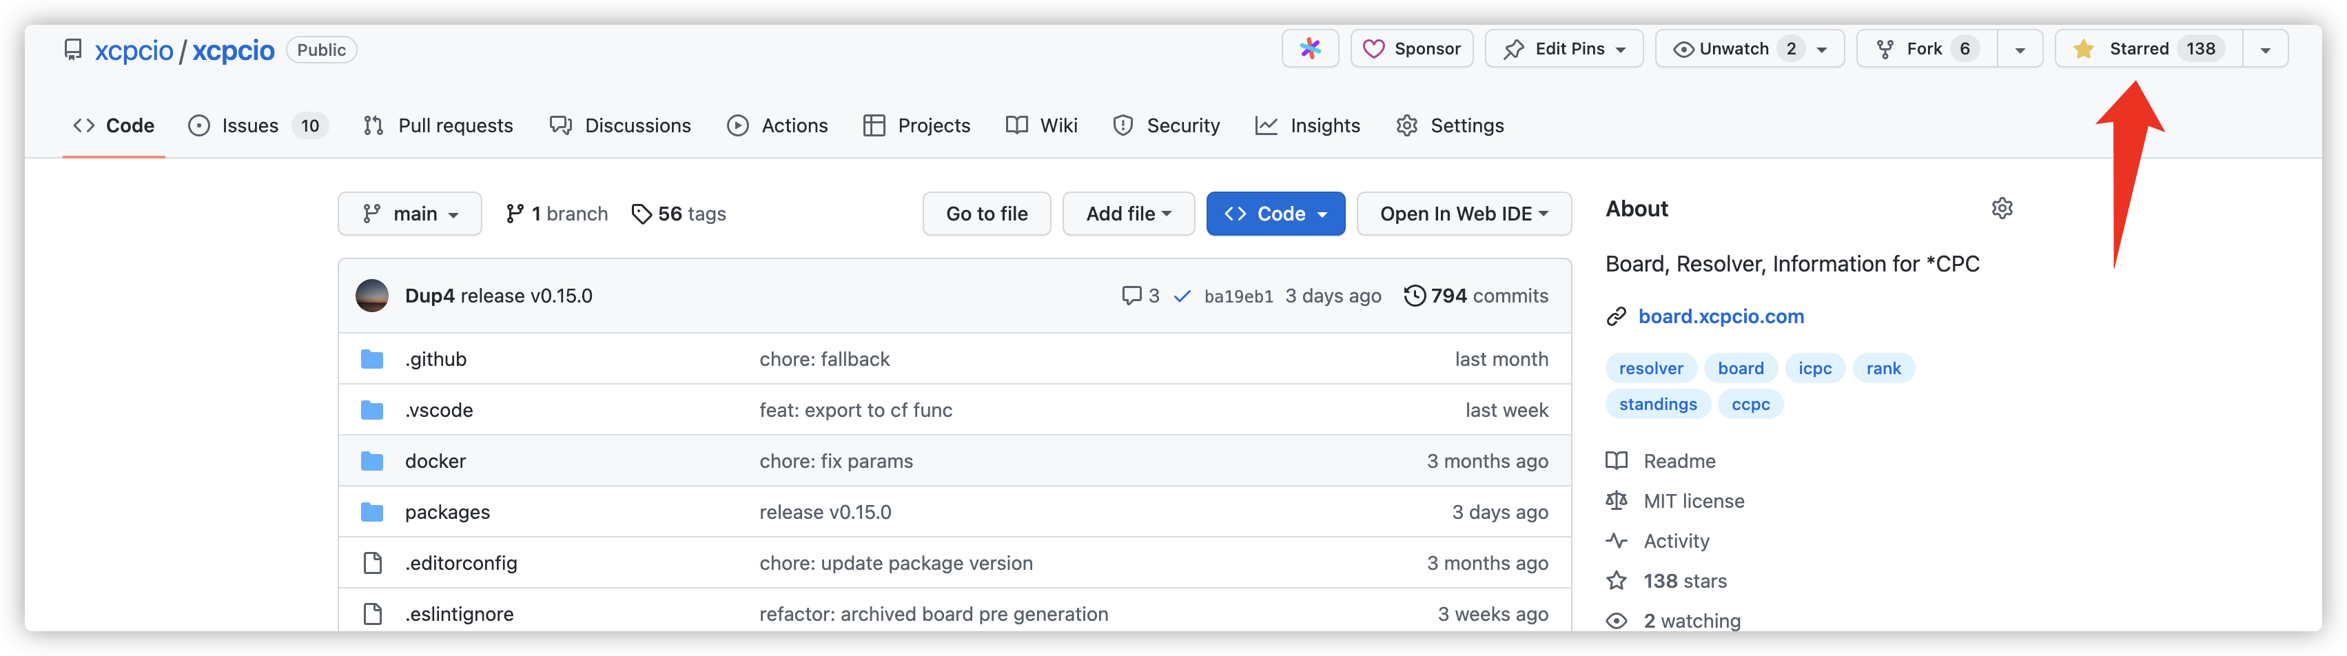Select the rank topic tag
Image resolution: width=2347 pixels, height=656 pixels.
point(1883,369)
